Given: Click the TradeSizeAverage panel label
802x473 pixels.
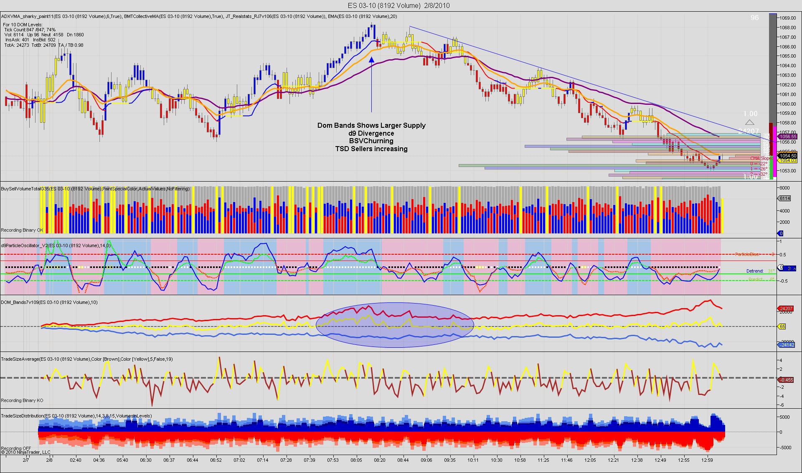Looking at the screenshot, I should [87, 359].
